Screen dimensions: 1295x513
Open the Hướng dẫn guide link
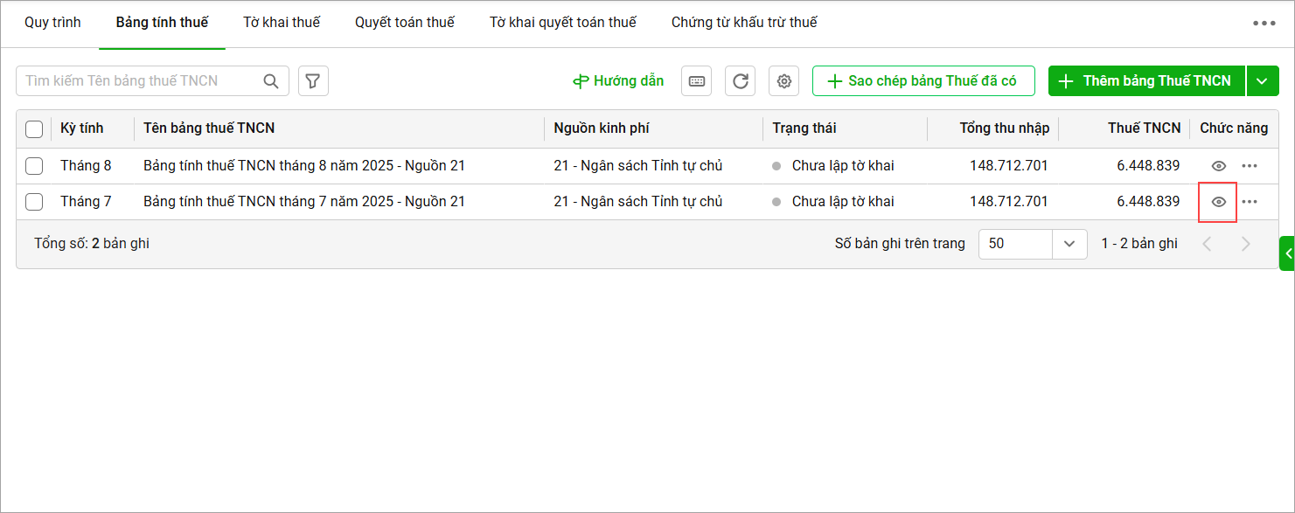coord(618,81)
